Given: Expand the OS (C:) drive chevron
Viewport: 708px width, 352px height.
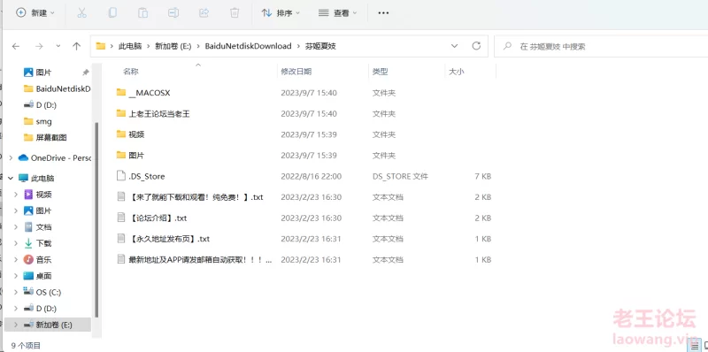Looking at the screenshot, I should 16,292.
